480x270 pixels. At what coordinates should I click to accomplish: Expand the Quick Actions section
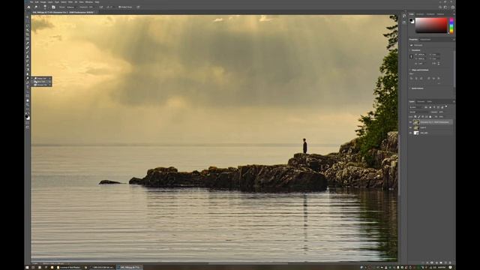click(x=411, y=88)
